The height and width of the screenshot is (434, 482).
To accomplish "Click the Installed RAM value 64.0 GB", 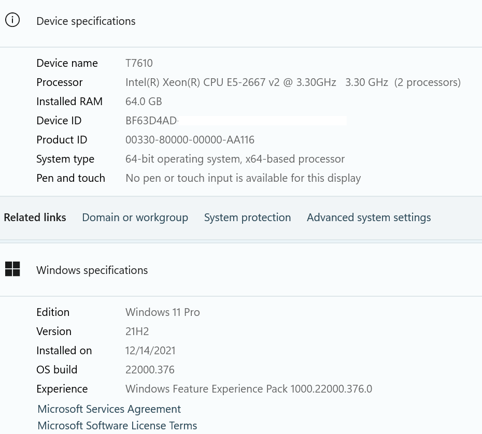I will click(x=144, y=101).
